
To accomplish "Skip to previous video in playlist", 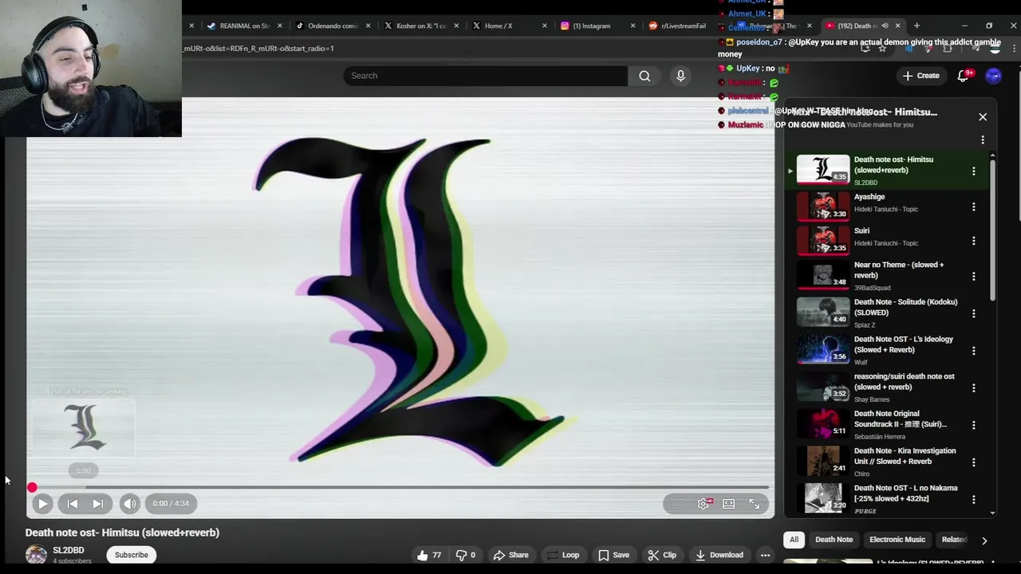I will click(x=73, y=503).
